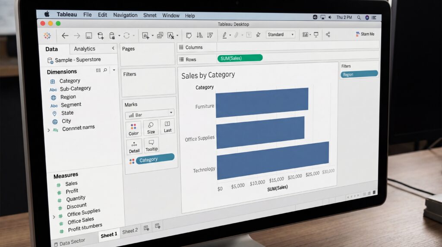Open the Data Sector tab
442x247 pixels.
pos(69,242)
